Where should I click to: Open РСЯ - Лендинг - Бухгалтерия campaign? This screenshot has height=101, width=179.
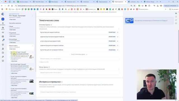(17, 16)
